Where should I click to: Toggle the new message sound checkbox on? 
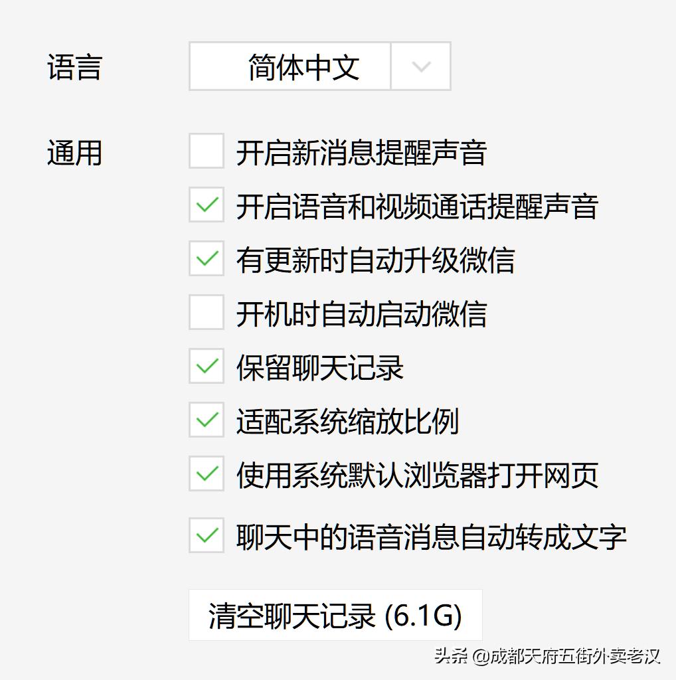pos(206,152)
